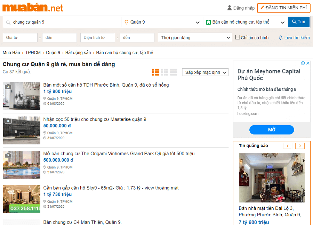Open the Bán căn hộ chung cư category dropdown
313x225 pixels.
[x=245, y=22]
